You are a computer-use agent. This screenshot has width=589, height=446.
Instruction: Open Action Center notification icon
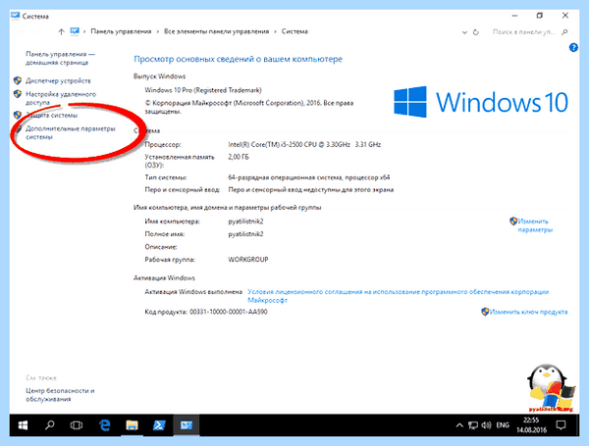[562, 425]
